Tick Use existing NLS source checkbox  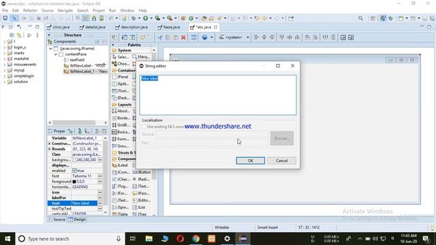144,127
